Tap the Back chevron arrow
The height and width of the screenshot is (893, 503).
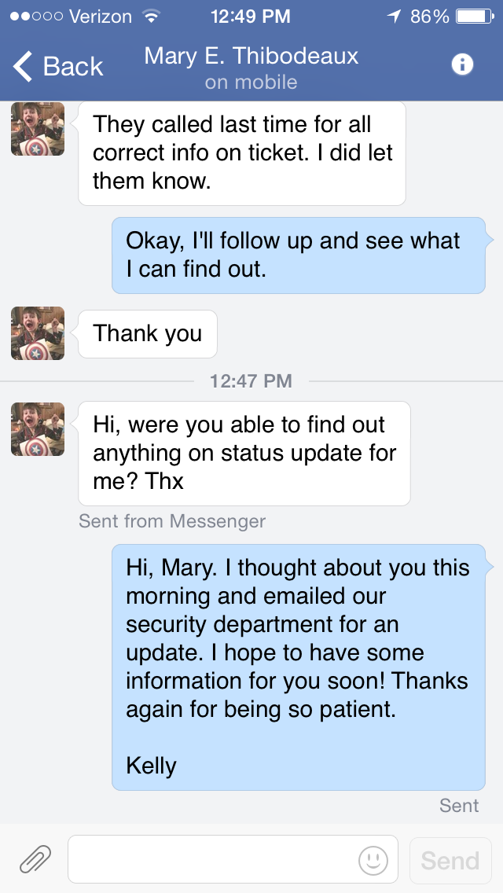click(24, 67)
